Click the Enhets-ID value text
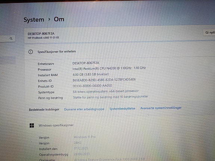The image size is (215, 161). click(x=104, y=80)
